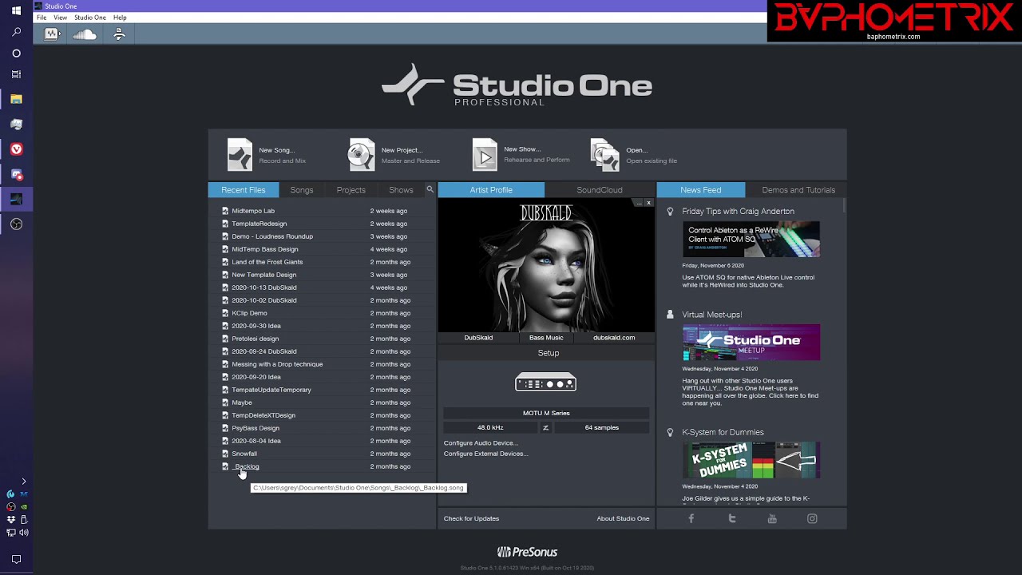The width and height of the screenshot is (1022, 575).
Task: Open the Ableton ReWire news thumbnail
Action: click(751, 239)
